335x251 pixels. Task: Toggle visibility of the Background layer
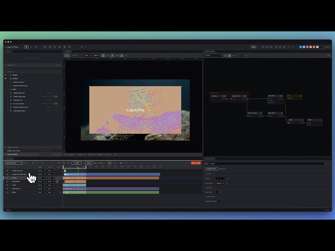pyautogui.click(x=7, y=189)
